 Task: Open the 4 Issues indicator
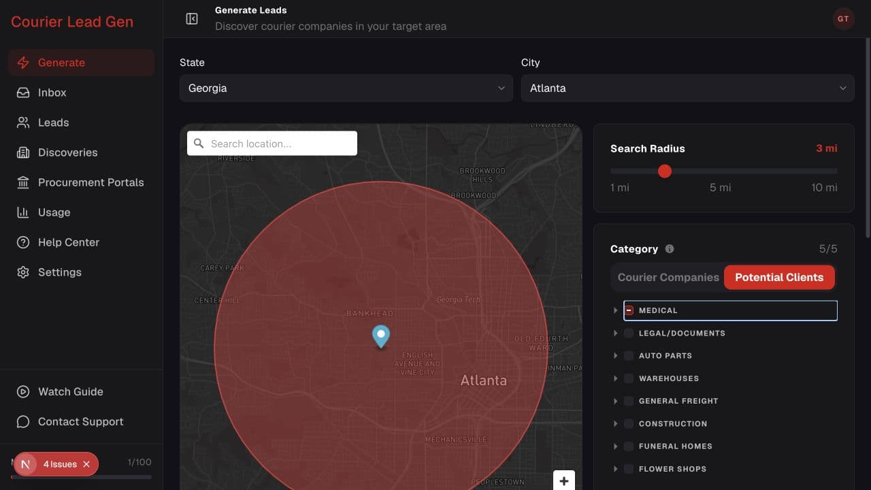point(60,464)
